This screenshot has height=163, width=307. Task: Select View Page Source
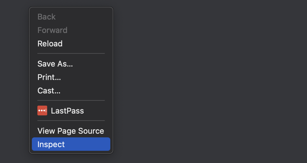point(70,131)
